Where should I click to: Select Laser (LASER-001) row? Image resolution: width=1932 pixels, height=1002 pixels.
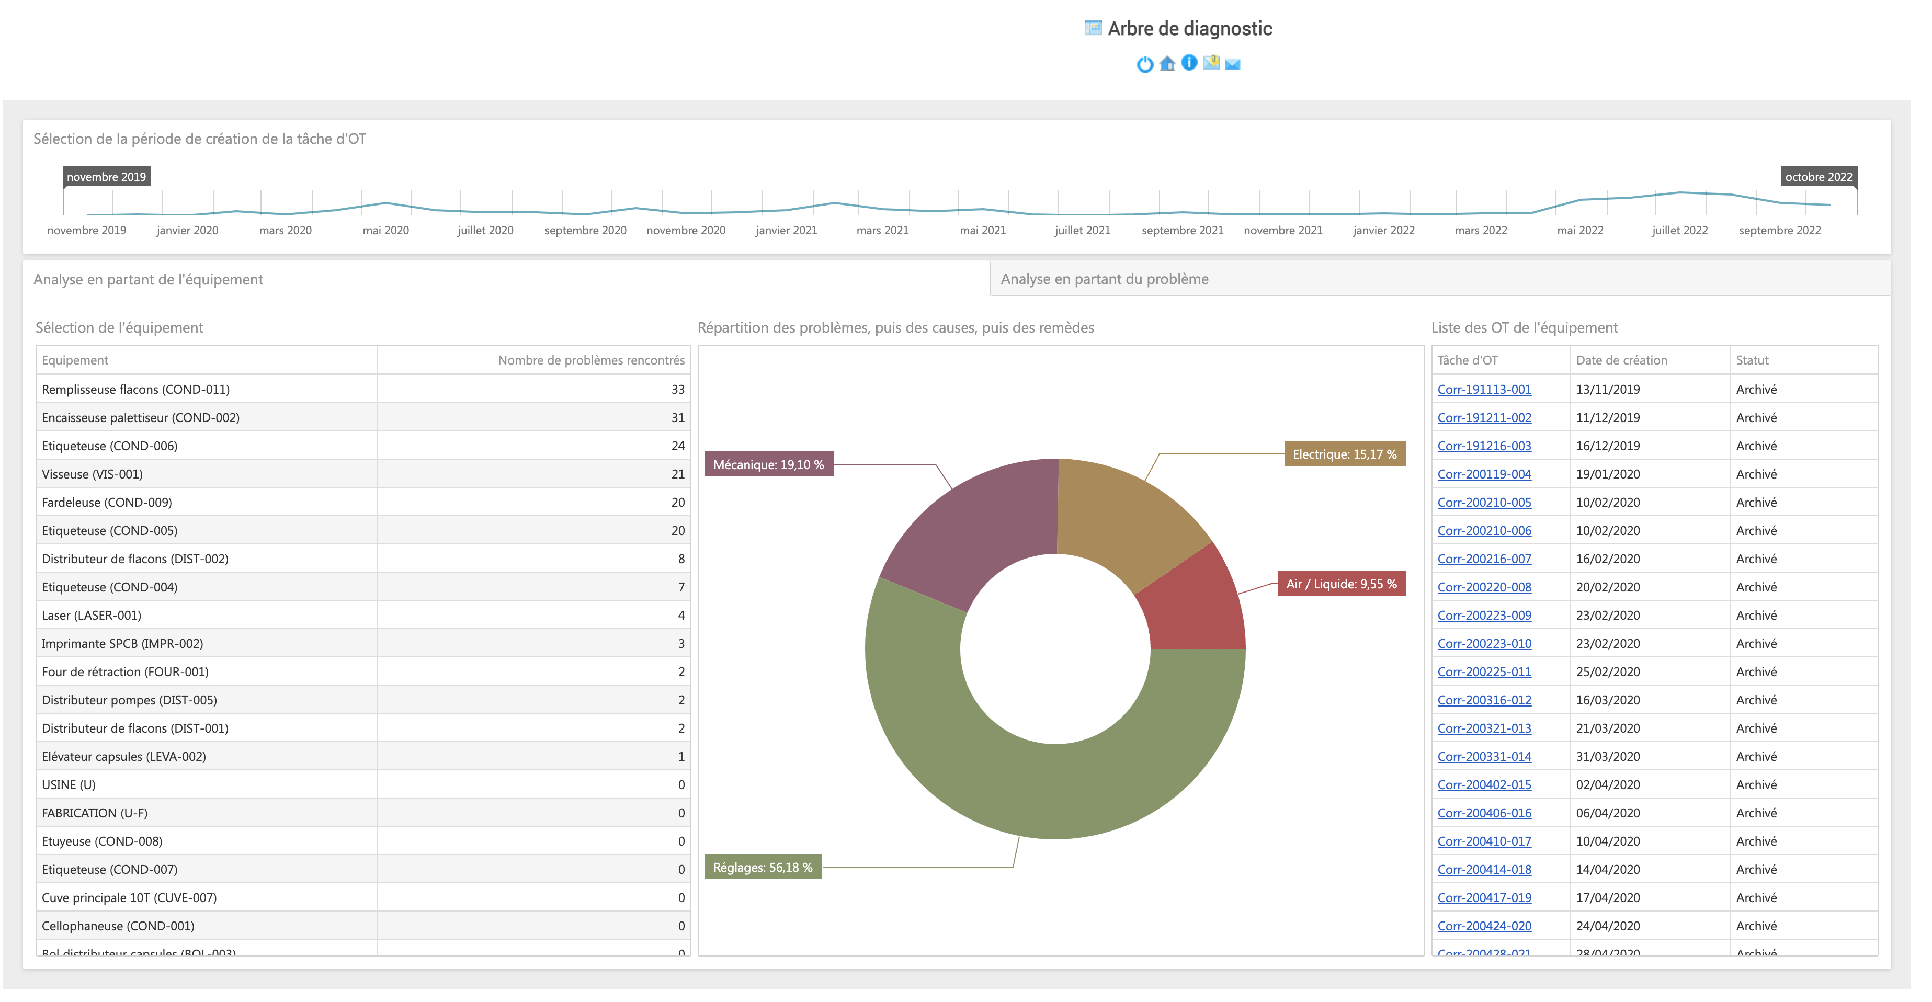pyautogui.click(x=363, y=616)
